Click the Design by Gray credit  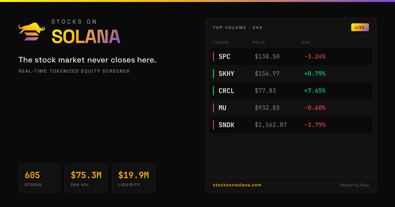point(354,185)
